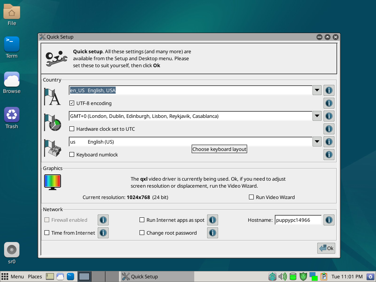The height and width of the screenshot is (282, 376).
Task: Open the firewall shield tray icon
Action: tap(303, 276)
